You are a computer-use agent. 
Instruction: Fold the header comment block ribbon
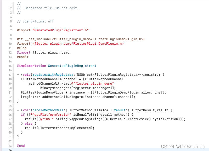[x=13, y=8]
